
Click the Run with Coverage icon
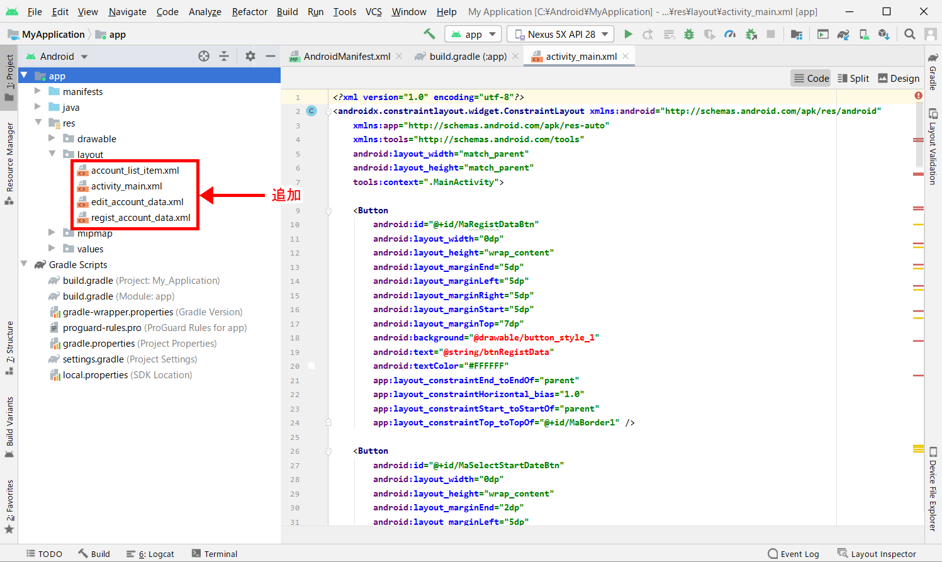click(710, 34)
